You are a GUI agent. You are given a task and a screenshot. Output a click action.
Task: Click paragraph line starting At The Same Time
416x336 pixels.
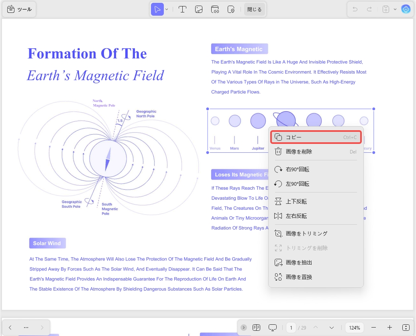coord(141,259)
